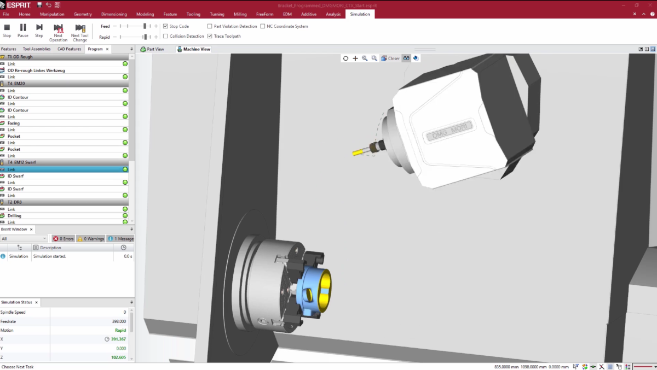Select the Drilling operation in program list
The width and height of the screenshot is (657, 370).
tap(64, 216)
